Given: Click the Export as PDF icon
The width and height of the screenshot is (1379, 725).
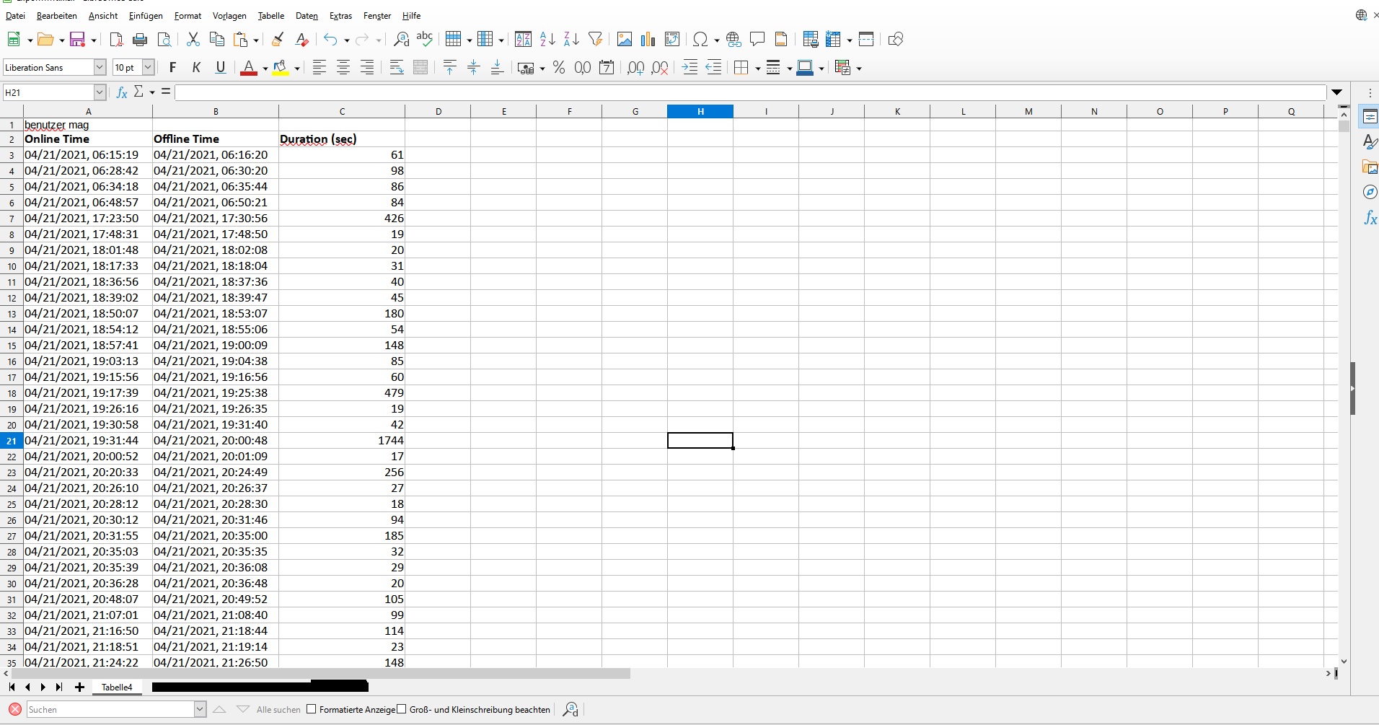Looking at the screenshot, I should (116, 40).
